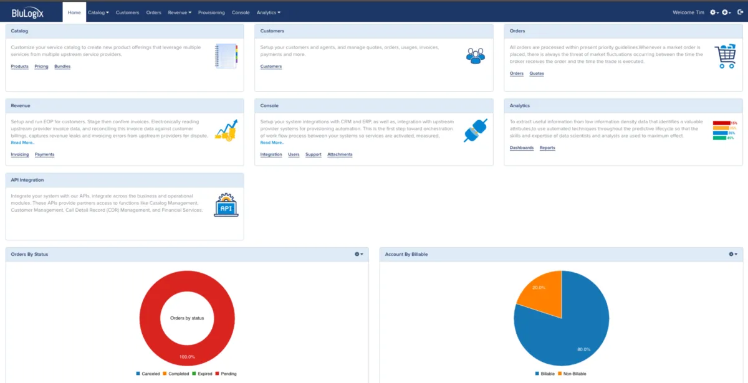Click 'Orders by status' donut center label
This screenshot has height=383, width=748.
(x=187, y=318)
